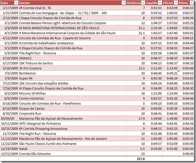Click the empty Líquido cell for São Silvestre
196x163 pixels.
pyautogui.click(x=154, y=154)
